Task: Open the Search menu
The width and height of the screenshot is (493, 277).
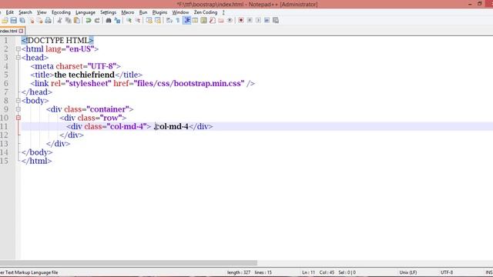Action: [25, 12]
